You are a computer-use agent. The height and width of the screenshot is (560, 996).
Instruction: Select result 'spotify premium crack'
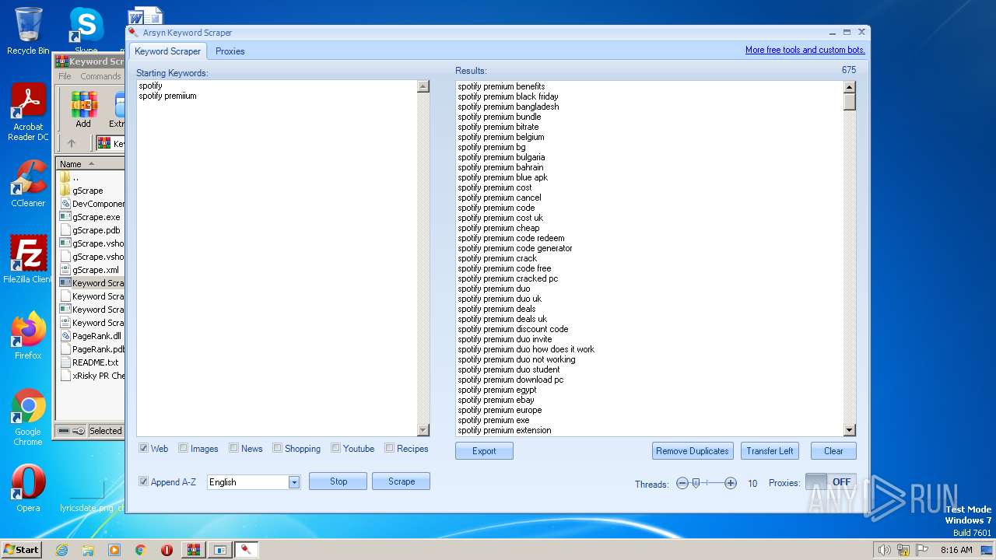497,258
